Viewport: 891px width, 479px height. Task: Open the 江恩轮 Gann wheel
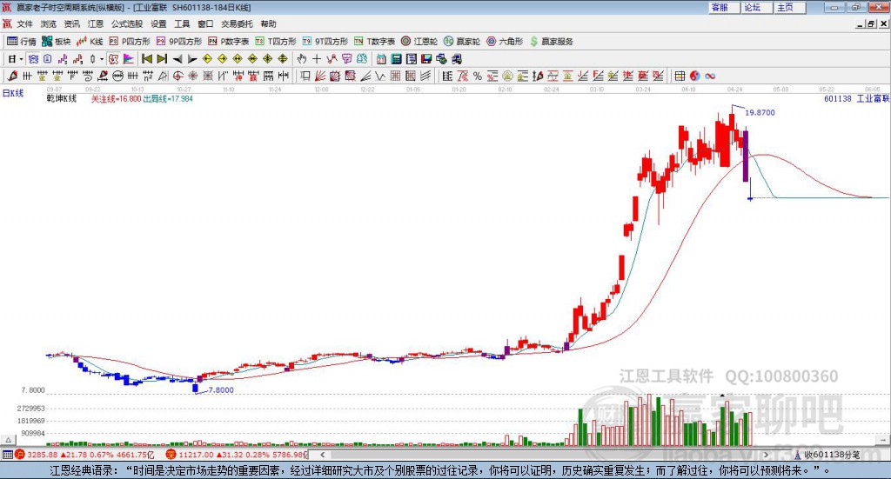419,42
